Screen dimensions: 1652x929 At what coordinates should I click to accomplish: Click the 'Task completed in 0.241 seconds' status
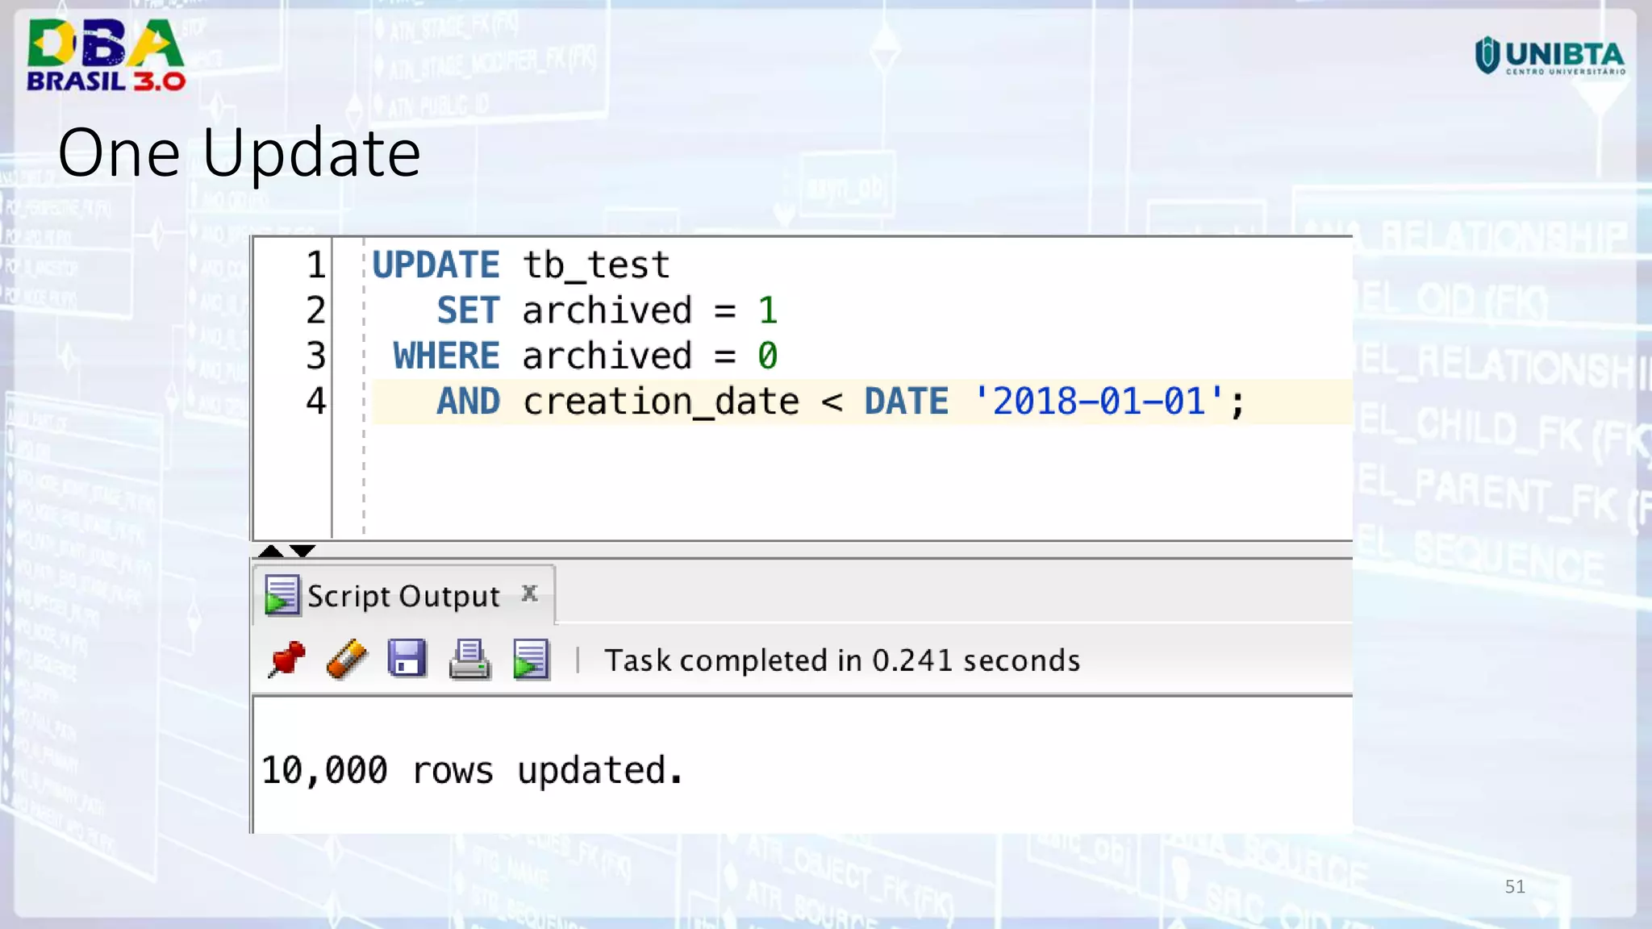(x=842, y=660)
